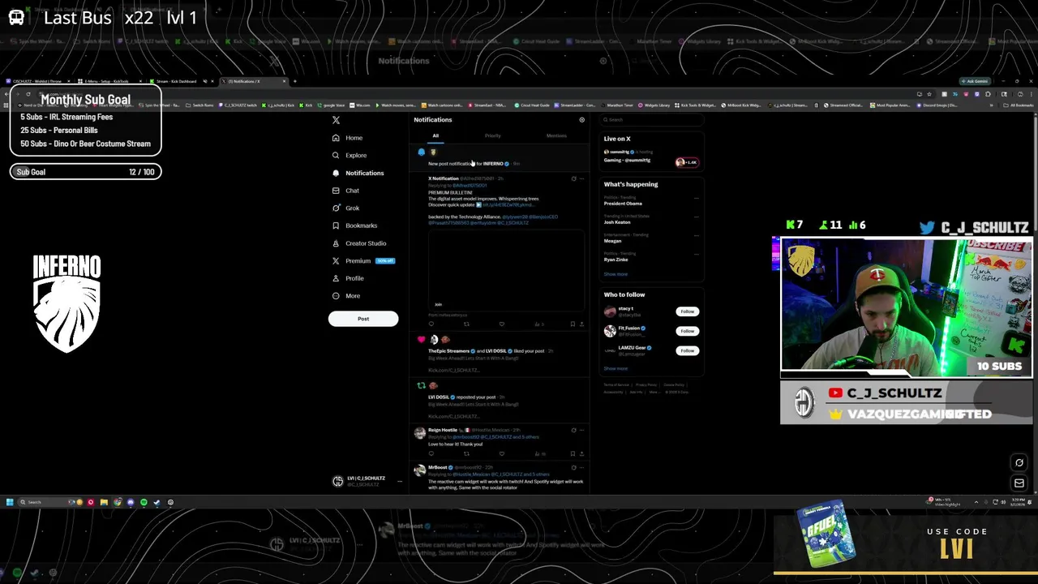Repost the X Notification post
The image size is (1038, 584).
(466, 324)
